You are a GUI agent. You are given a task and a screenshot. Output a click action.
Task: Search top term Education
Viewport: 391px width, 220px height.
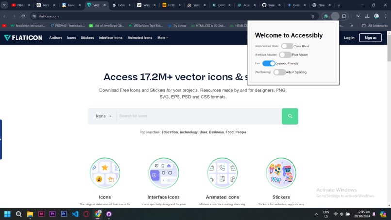click(170, 132)
